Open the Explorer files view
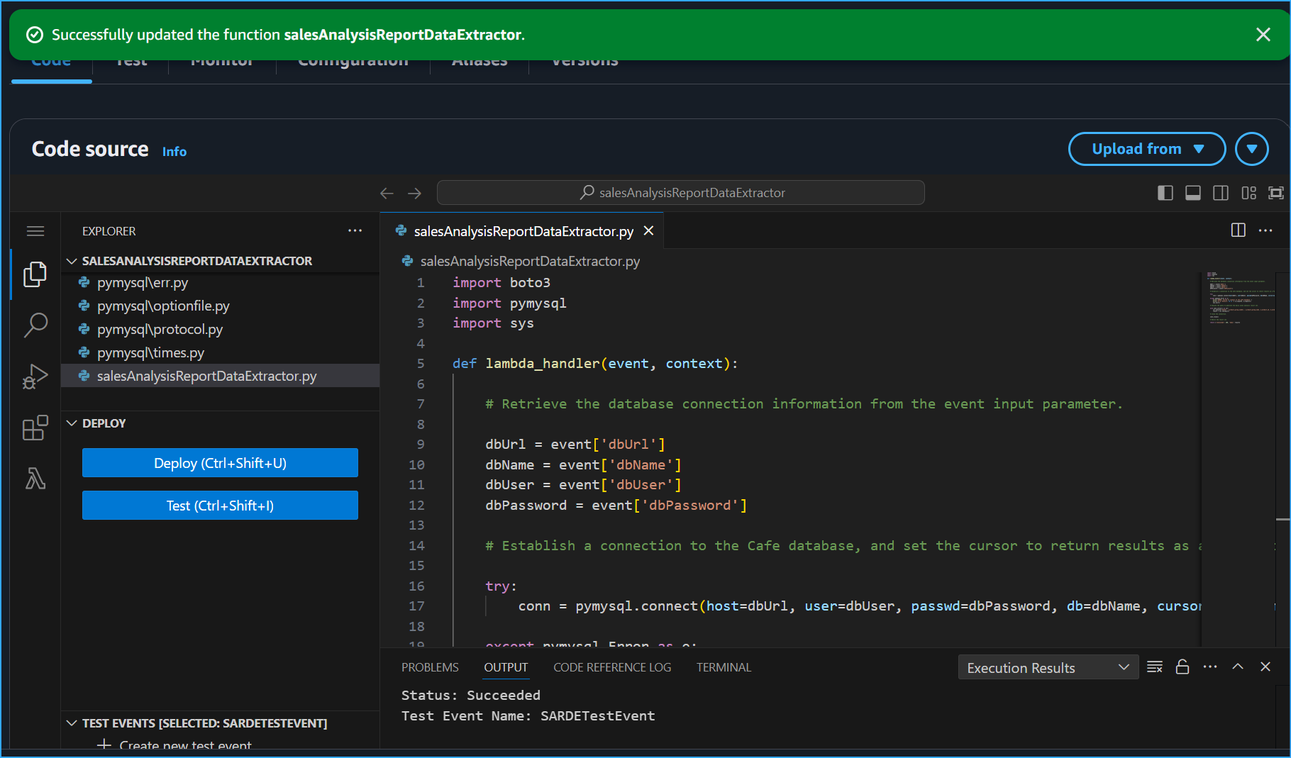 click(35, 274)
